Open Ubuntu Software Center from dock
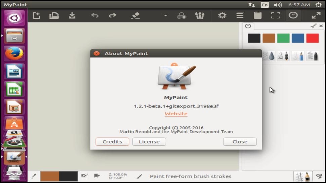The width and height of the screenshot is (326, 183). [14, 123]
